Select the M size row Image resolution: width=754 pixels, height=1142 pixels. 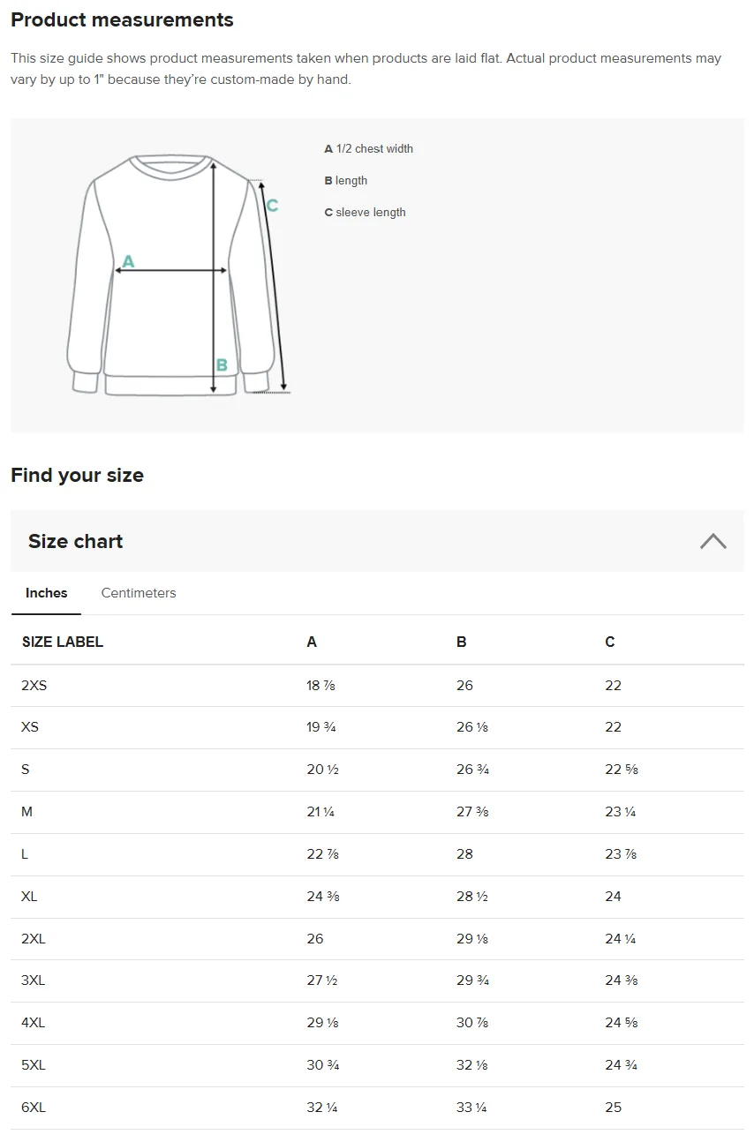pyautogui.click(x=377, y=812)
